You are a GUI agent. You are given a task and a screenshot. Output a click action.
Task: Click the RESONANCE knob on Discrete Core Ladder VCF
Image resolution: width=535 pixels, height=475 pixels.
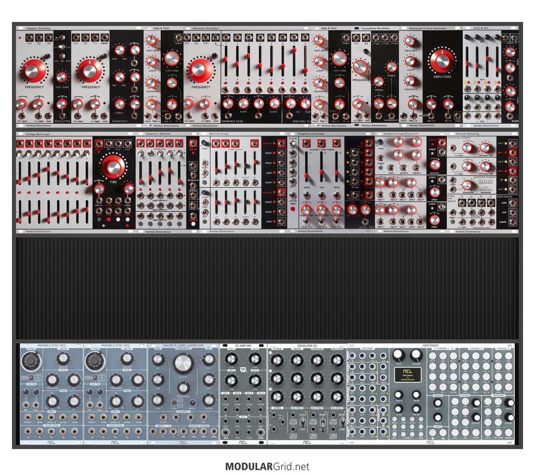point(183,387)
